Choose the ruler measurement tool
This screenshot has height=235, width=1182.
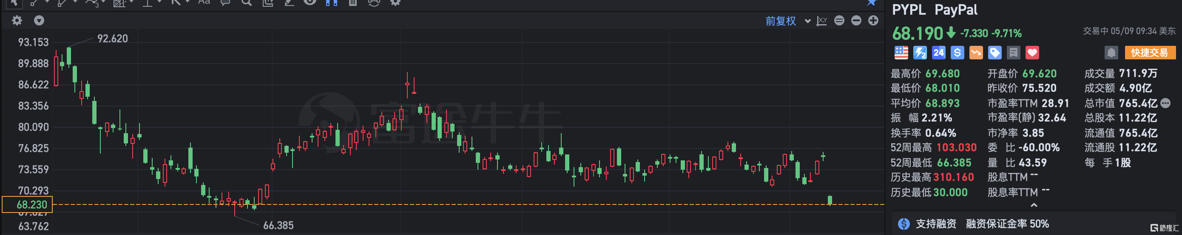click(x=267, y=3)
